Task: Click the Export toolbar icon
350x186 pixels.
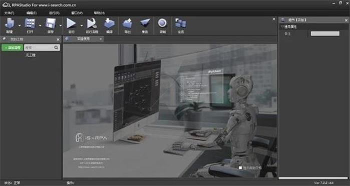Action: pyautogui.click(x=127, y=23)
